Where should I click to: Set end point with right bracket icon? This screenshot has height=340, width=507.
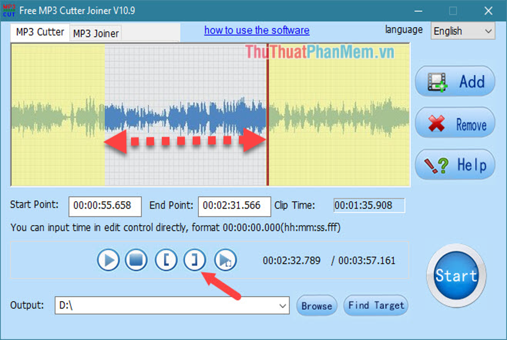click(x=194, y=260)
